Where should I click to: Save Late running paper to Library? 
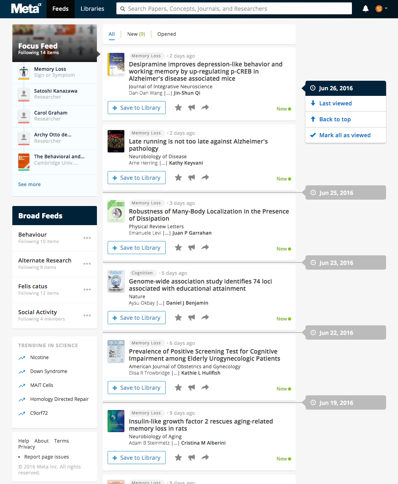[x=137, y=178]
